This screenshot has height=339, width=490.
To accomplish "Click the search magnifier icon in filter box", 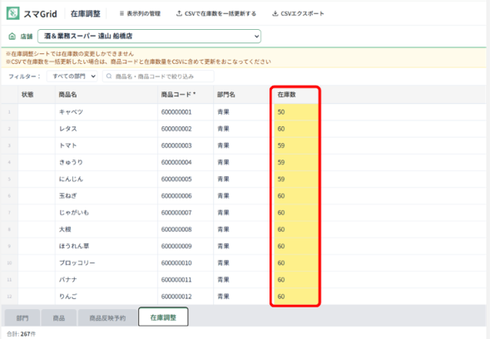I will pyautogui.click(x=109, y=76).
